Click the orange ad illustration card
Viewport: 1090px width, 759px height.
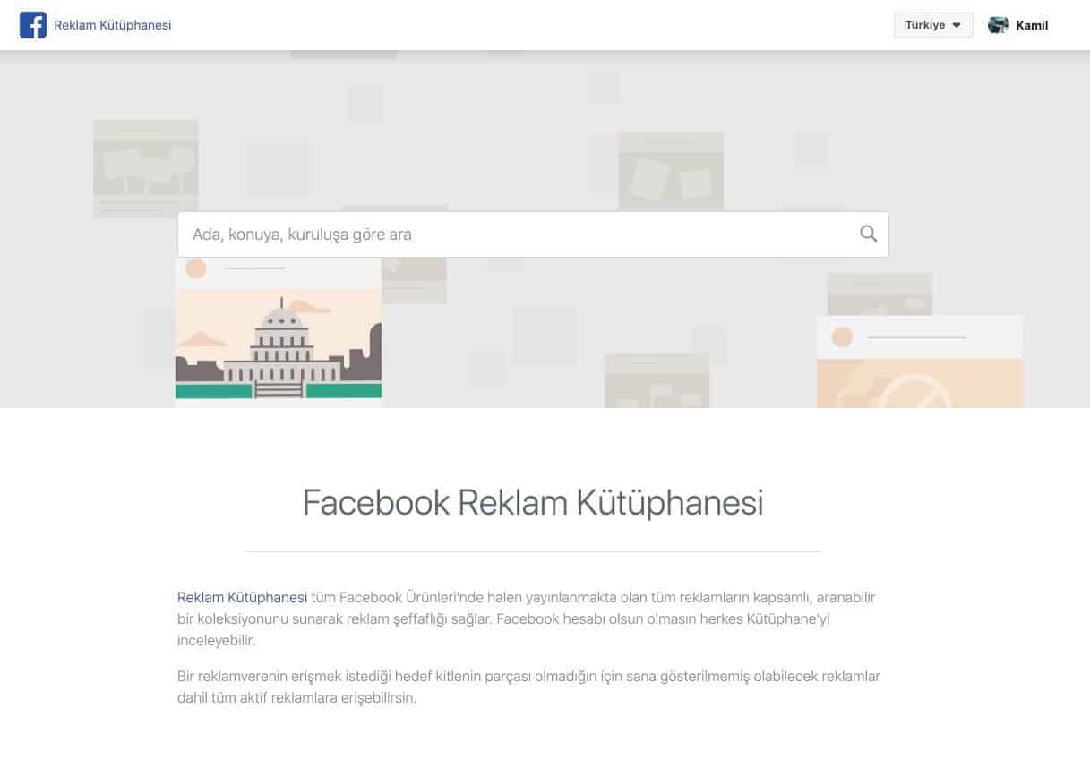point(920,362)
